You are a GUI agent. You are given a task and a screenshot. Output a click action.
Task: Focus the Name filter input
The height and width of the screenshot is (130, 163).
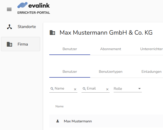pos(63,89)
